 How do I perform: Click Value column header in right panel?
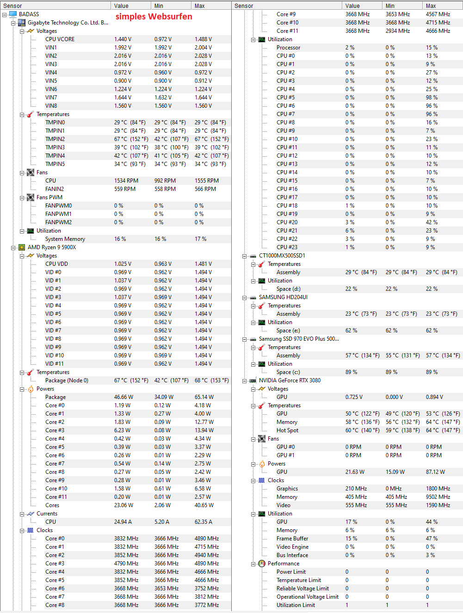(362, 6)
